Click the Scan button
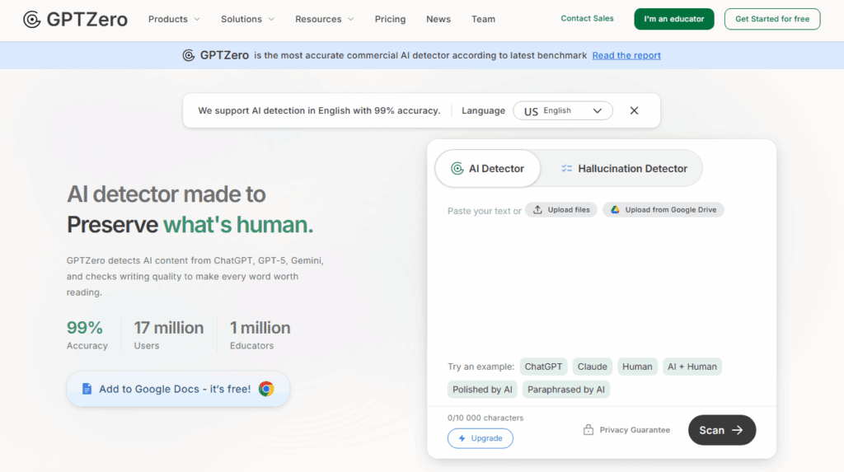This screenshot has width=844, height=472. point(722,430)
